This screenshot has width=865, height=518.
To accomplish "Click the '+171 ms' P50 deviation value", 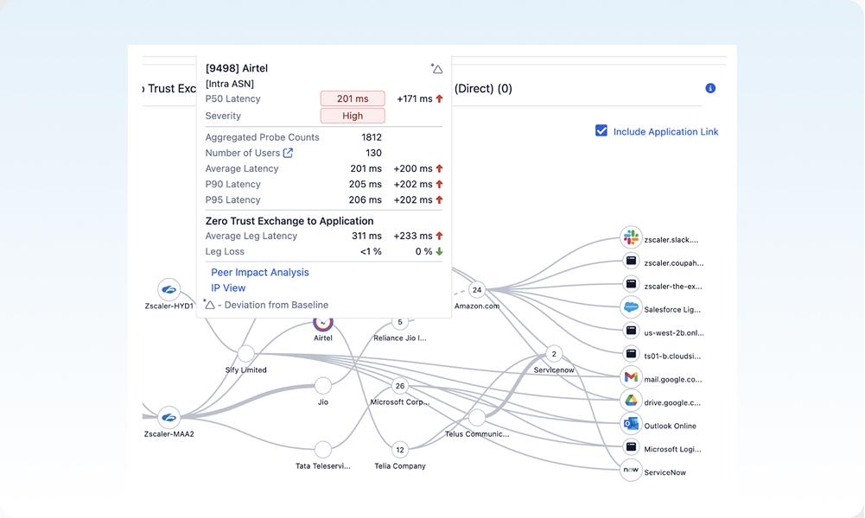I will 415,98.
